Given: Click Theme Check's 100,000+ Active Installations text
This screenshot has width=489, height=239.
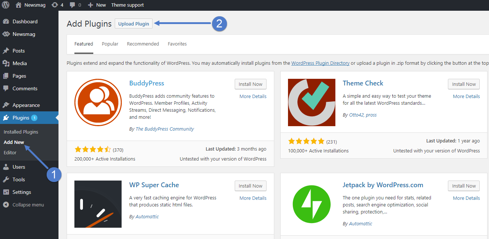Looking at the screenshot, I should [318, 151].
